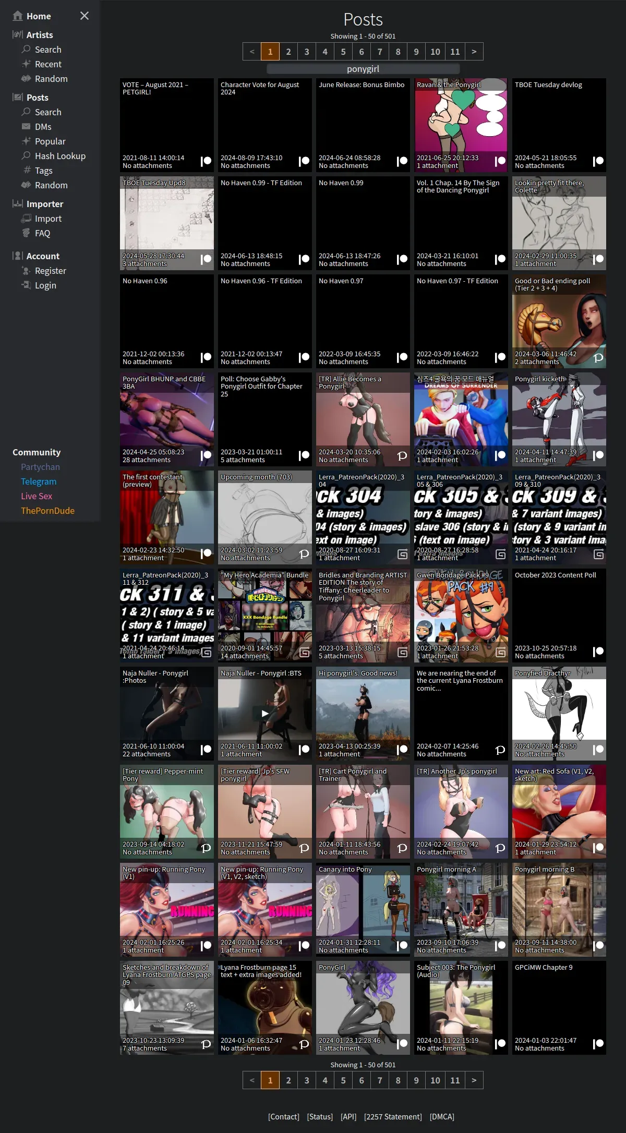The height and width of the screenshot is (1133, 626).
Task: Open the Register account link
Action: coord(51,271)
